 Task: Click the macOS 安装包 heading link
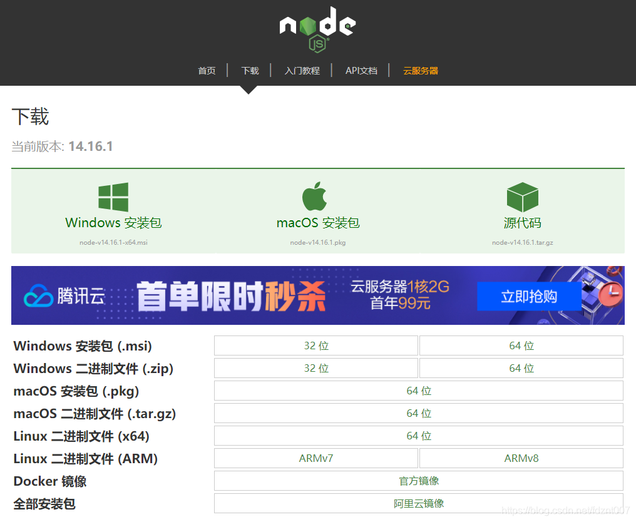(318, 223)
